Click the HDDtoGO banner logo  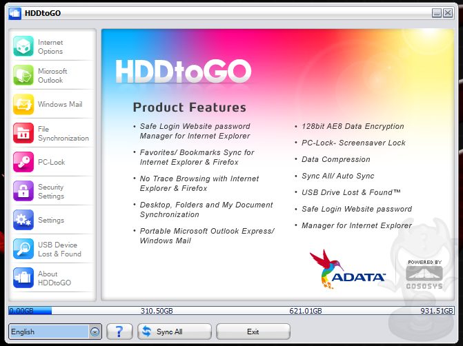click(184, 71)
